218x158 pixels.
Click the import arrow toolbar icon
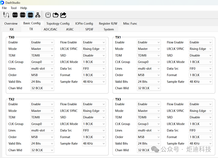pyautogui.click(x=55, y=15)
